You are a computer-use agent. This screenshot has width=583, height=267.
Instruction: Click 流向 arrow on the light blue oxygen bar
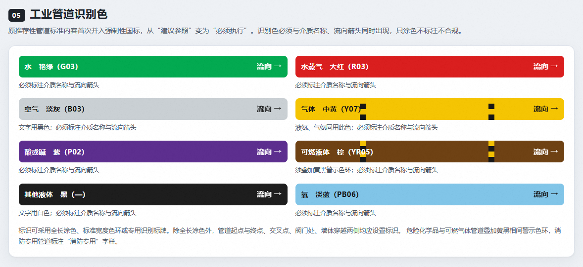pyautogui.click(x=546, y=194)
